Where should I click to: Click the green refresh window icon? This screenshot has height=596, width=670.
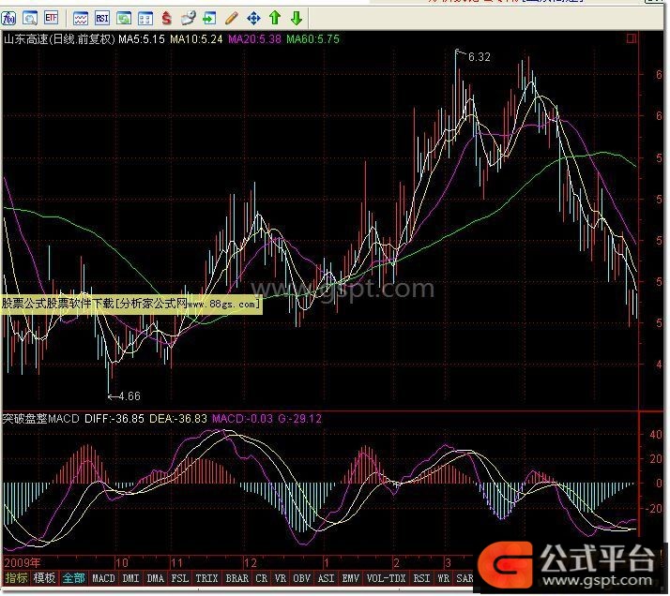point(124,19)
